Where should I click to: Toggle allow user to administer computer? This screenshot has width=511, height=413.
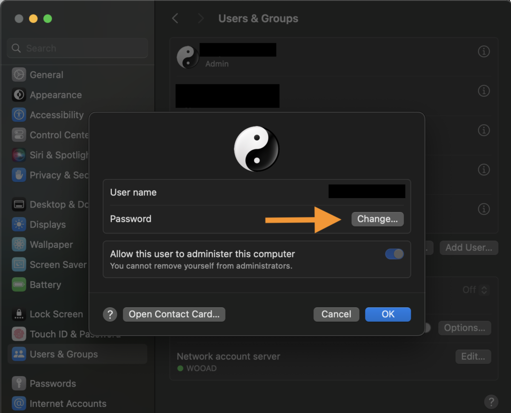394,254
